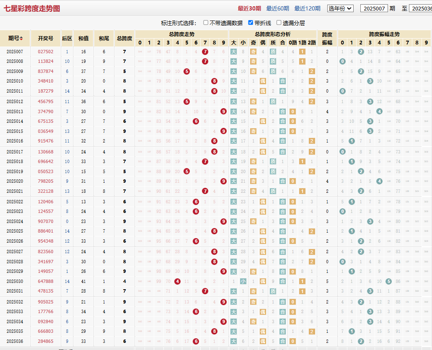Viewport: 432px width, 350px height.
Task: Click the 和值 column header
Action: tap(83, 38)
